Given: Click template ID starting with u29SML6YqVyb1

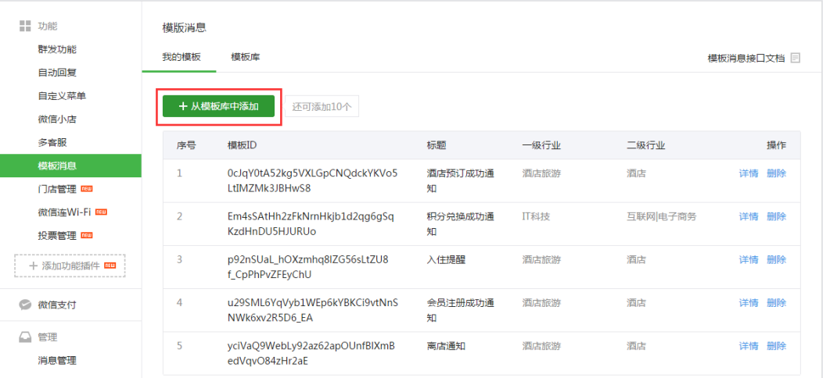Looking at the screenshot, I should 313,310.
